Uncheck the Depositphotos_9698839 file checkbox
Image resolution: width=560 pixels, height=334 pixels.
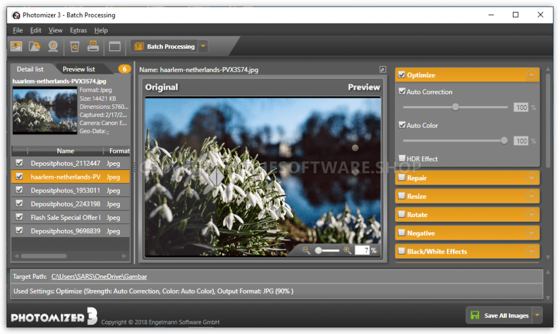(x=19, y=231)
